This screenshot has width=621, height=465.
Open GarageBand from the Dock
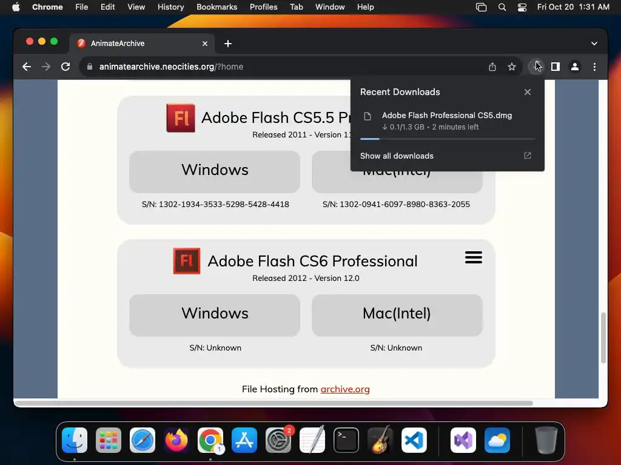point(380,440)
